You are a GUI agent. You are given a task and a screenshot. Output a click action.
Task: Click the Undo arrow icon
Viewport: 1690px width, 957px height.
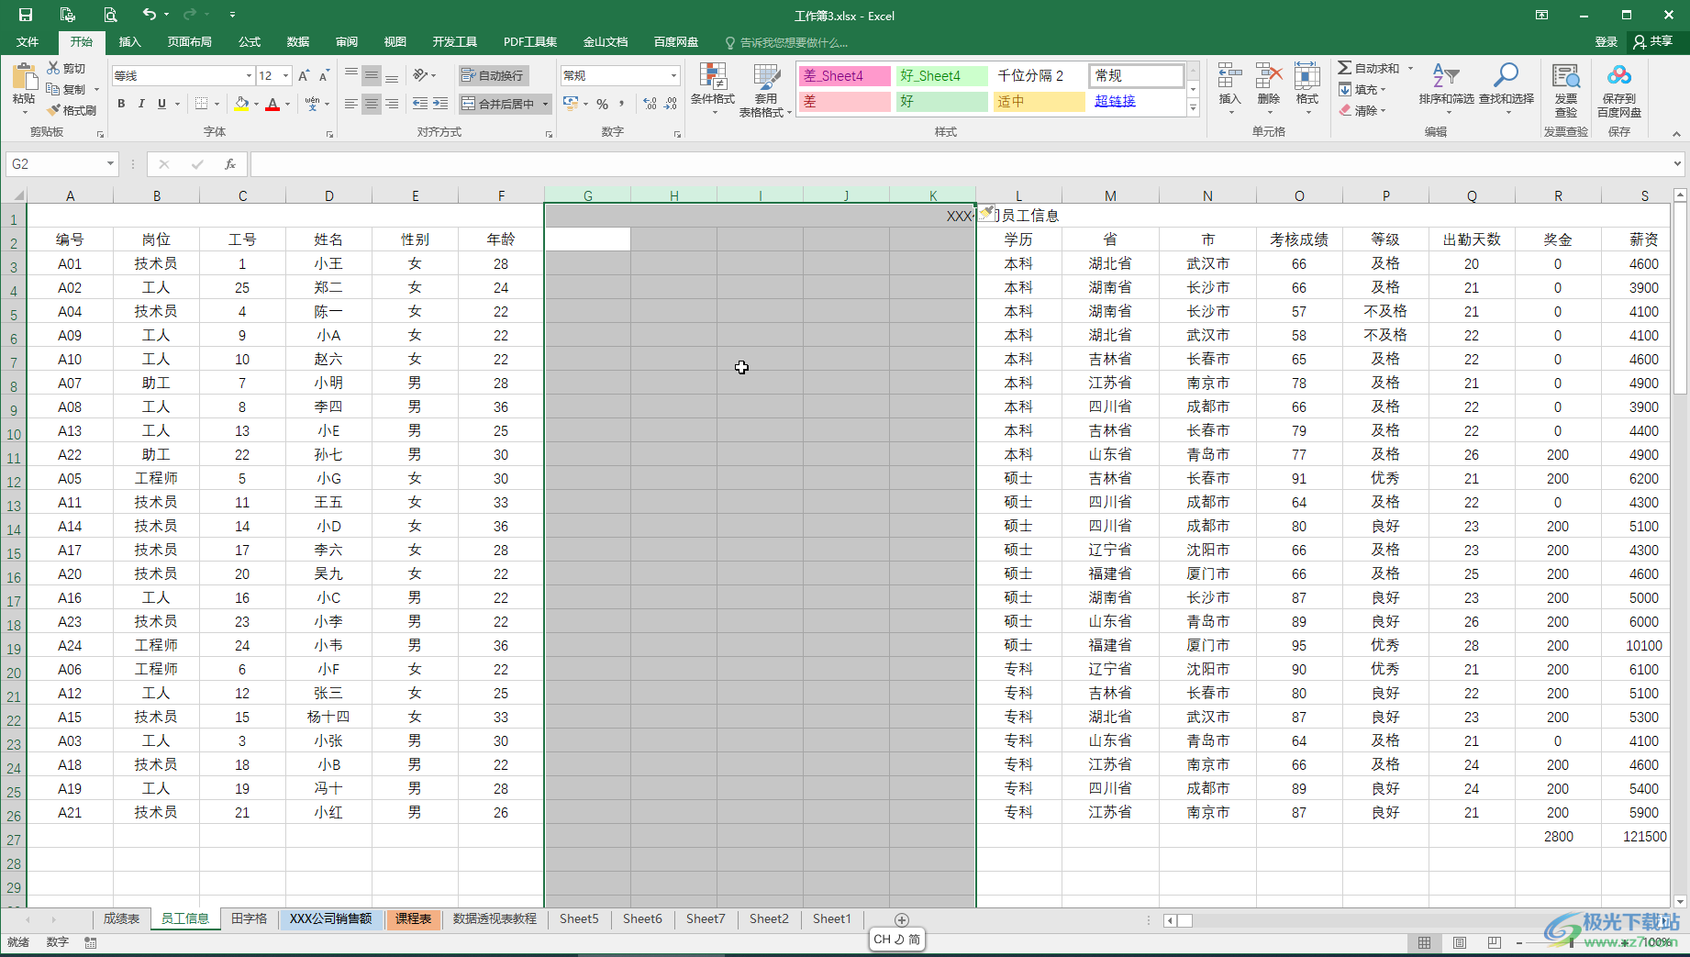tap(150, 15)
